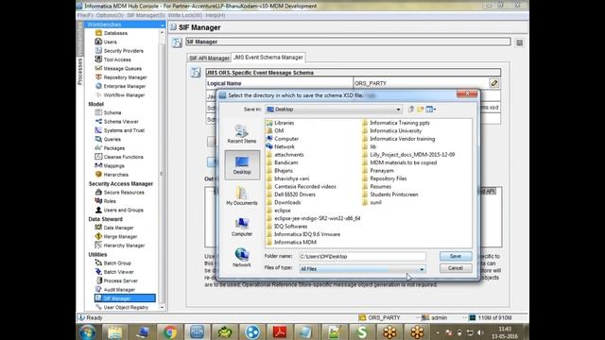Screen dimensions: 605x340
Task: Click the sidebar scroll down arrow
Action: (162, 308)
